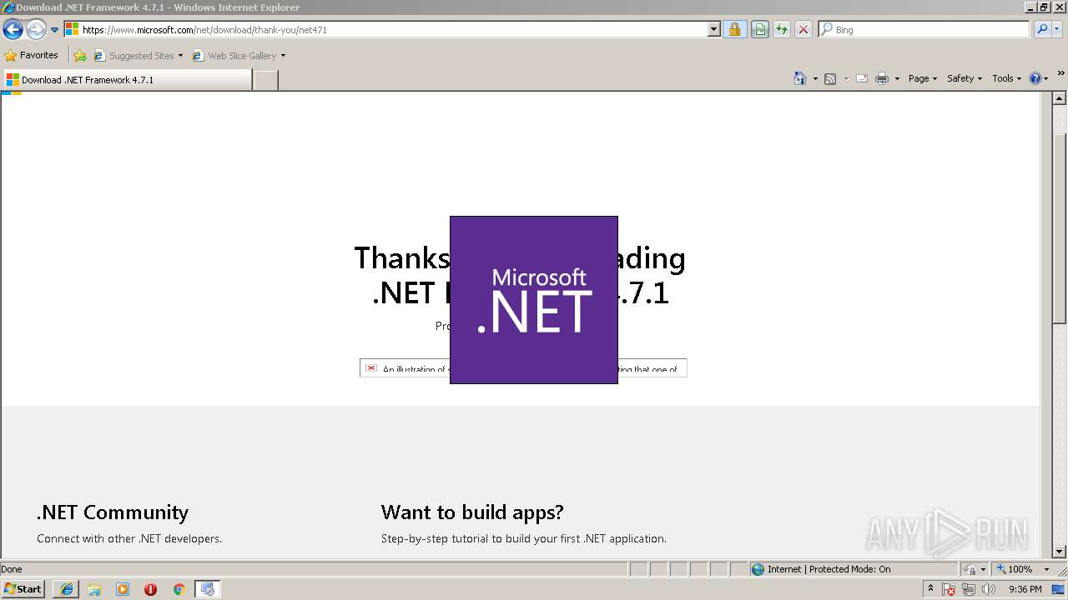1068x600 pixels.
Task: Click the network tray icon
Action: (969, 589)
